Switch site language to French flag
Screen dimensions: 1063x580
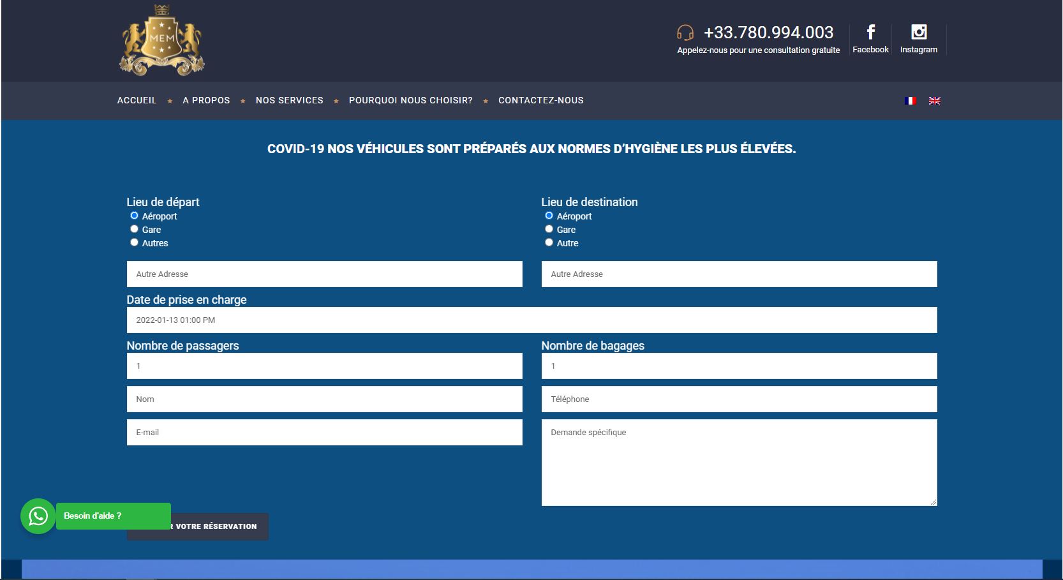(911, 101)
